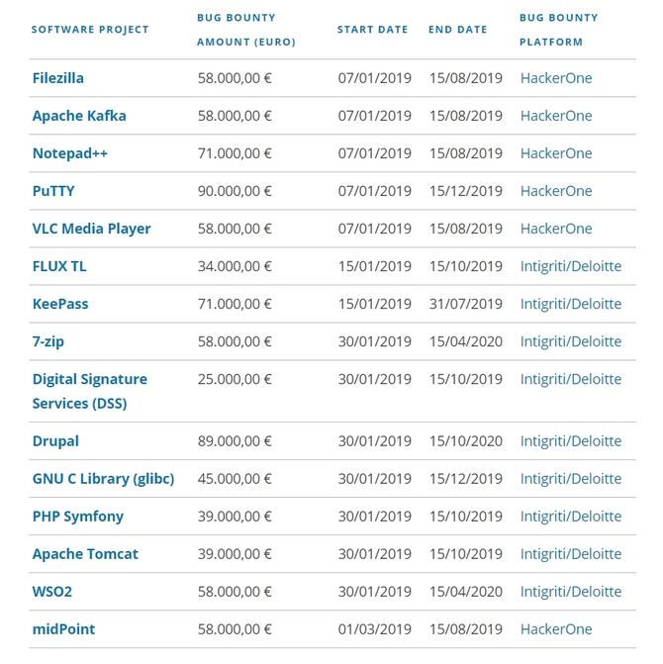663x664 pixels.
Task: Select glibc's 45.000,00 € bounty amount
Action: (235, 479)
